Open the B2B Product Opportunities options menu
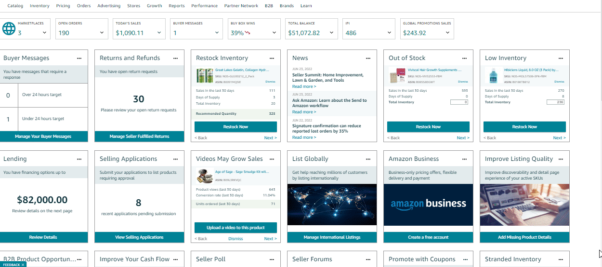This screenshot has height=267, width=602. pyautogui.click(x=79, y=259)
